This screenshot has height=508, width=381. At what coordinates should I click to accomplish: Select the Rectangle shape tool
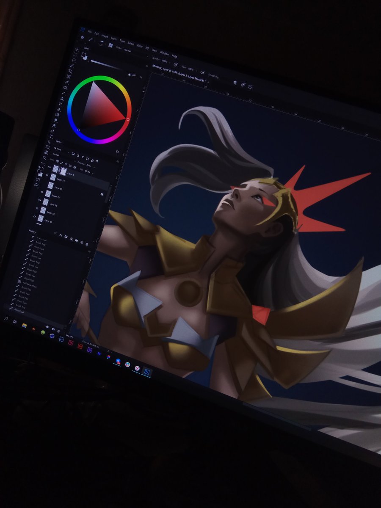click(x=47, y=147)
